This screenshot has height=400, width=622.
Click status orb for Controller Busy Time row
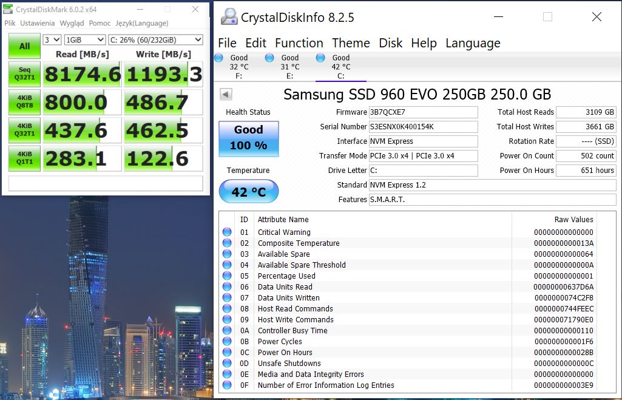[227, 330]
